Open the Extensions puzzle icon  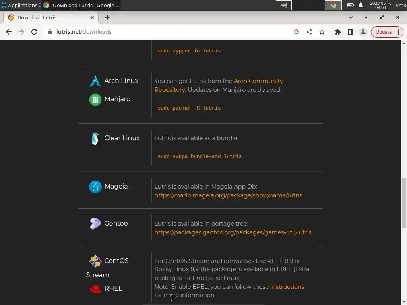tap(338, 32)
